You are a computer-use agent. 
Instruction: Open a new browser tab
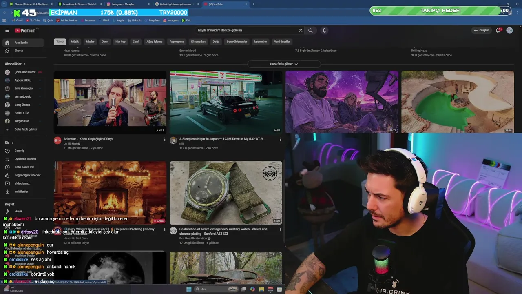254,4
